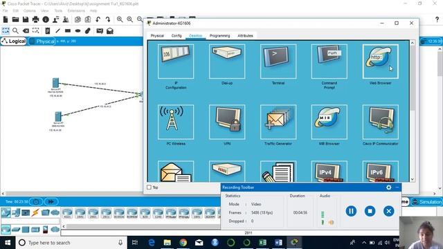The width and height of the screenshot is (443, 249).
Task: Select the Draw Ellipse tool
Action: (x=78, y=30)
